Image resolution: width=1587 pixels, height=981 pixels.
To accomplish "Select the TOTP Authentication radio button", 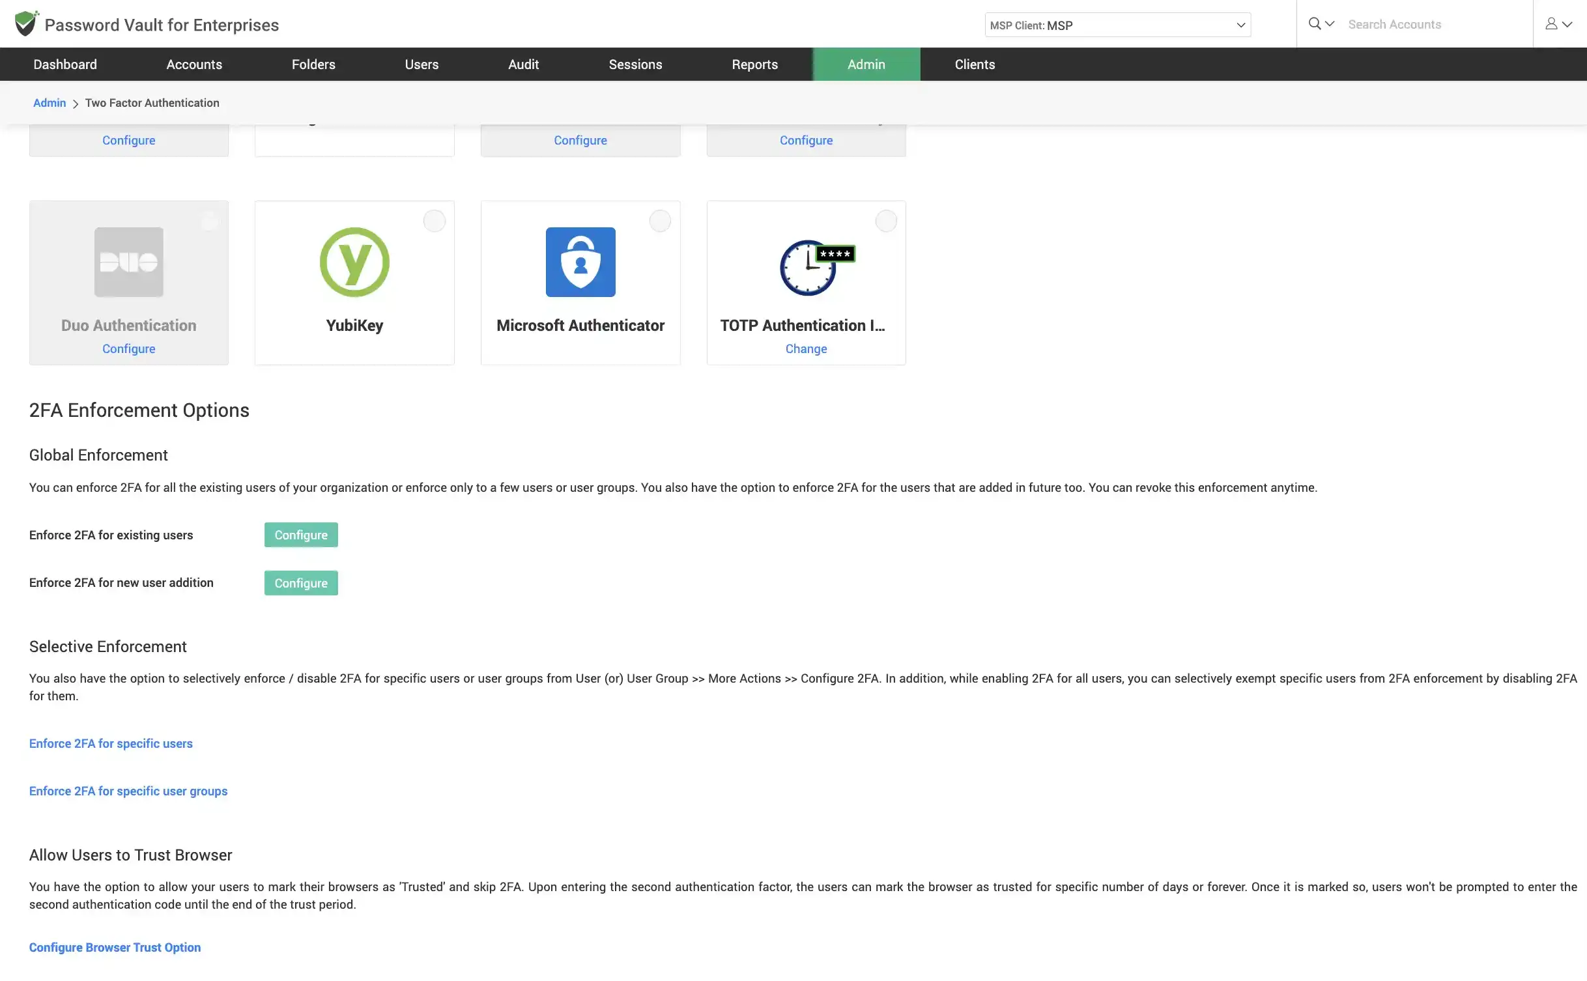I will coord(886,221).
